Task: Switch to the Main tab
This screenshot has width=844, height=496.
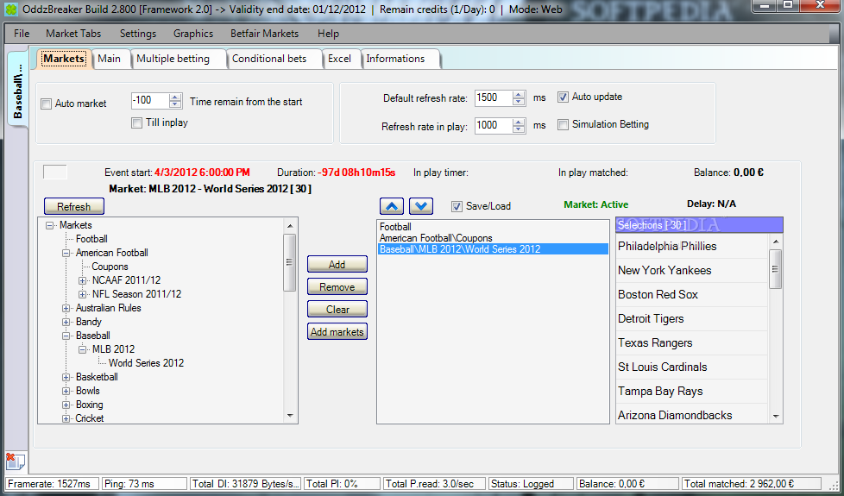Action: click(110, 59)
